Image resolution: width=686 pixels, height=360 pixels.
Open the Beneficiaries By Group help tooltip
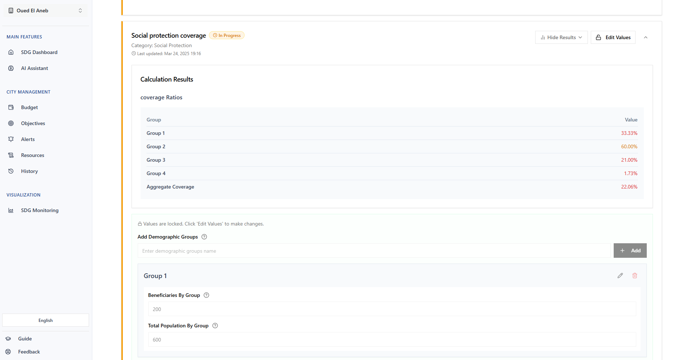pyautogui.click(x=206, y=295)
